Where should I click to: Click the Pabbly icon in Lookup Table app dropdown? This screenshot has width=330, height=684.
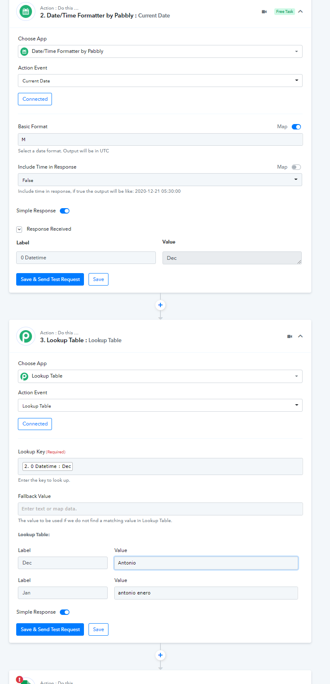point(25,376)
